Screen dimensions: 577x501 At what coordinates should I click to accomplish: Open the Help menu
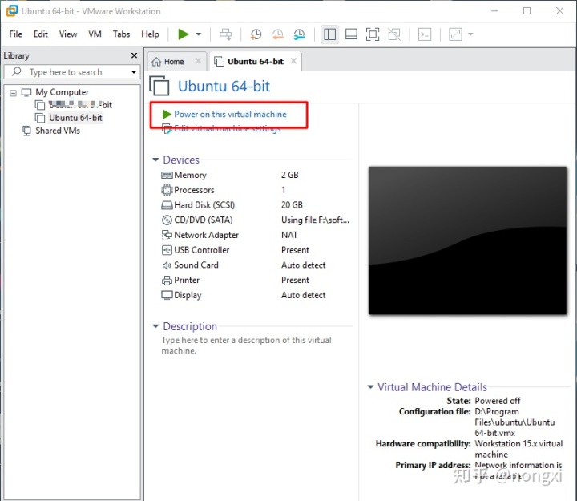150,34
